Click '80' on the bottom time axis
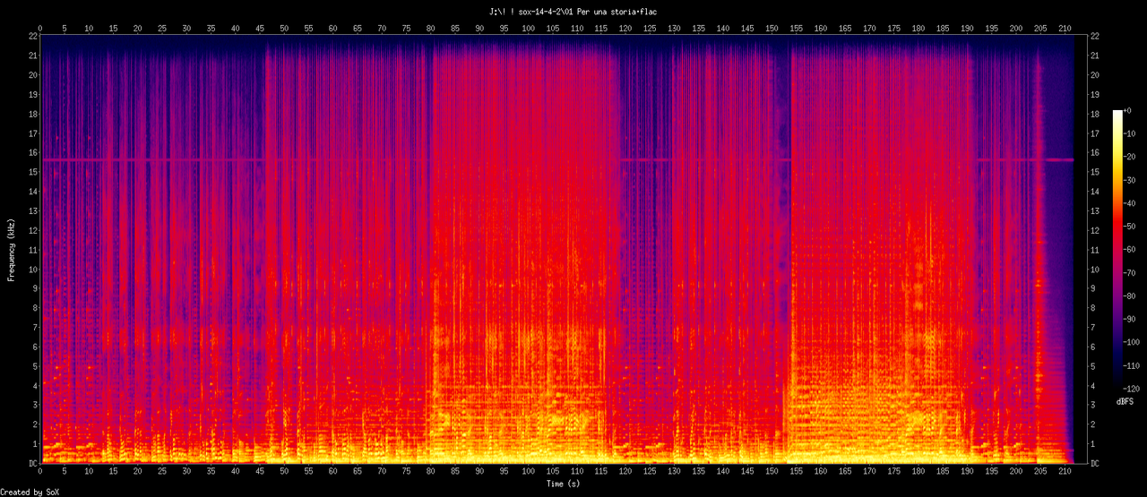1147x497 pixels. pyautogui.click(x=430, y=472)
